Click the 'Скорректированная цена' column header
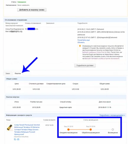The image size is (128, 144). [56, 84]
